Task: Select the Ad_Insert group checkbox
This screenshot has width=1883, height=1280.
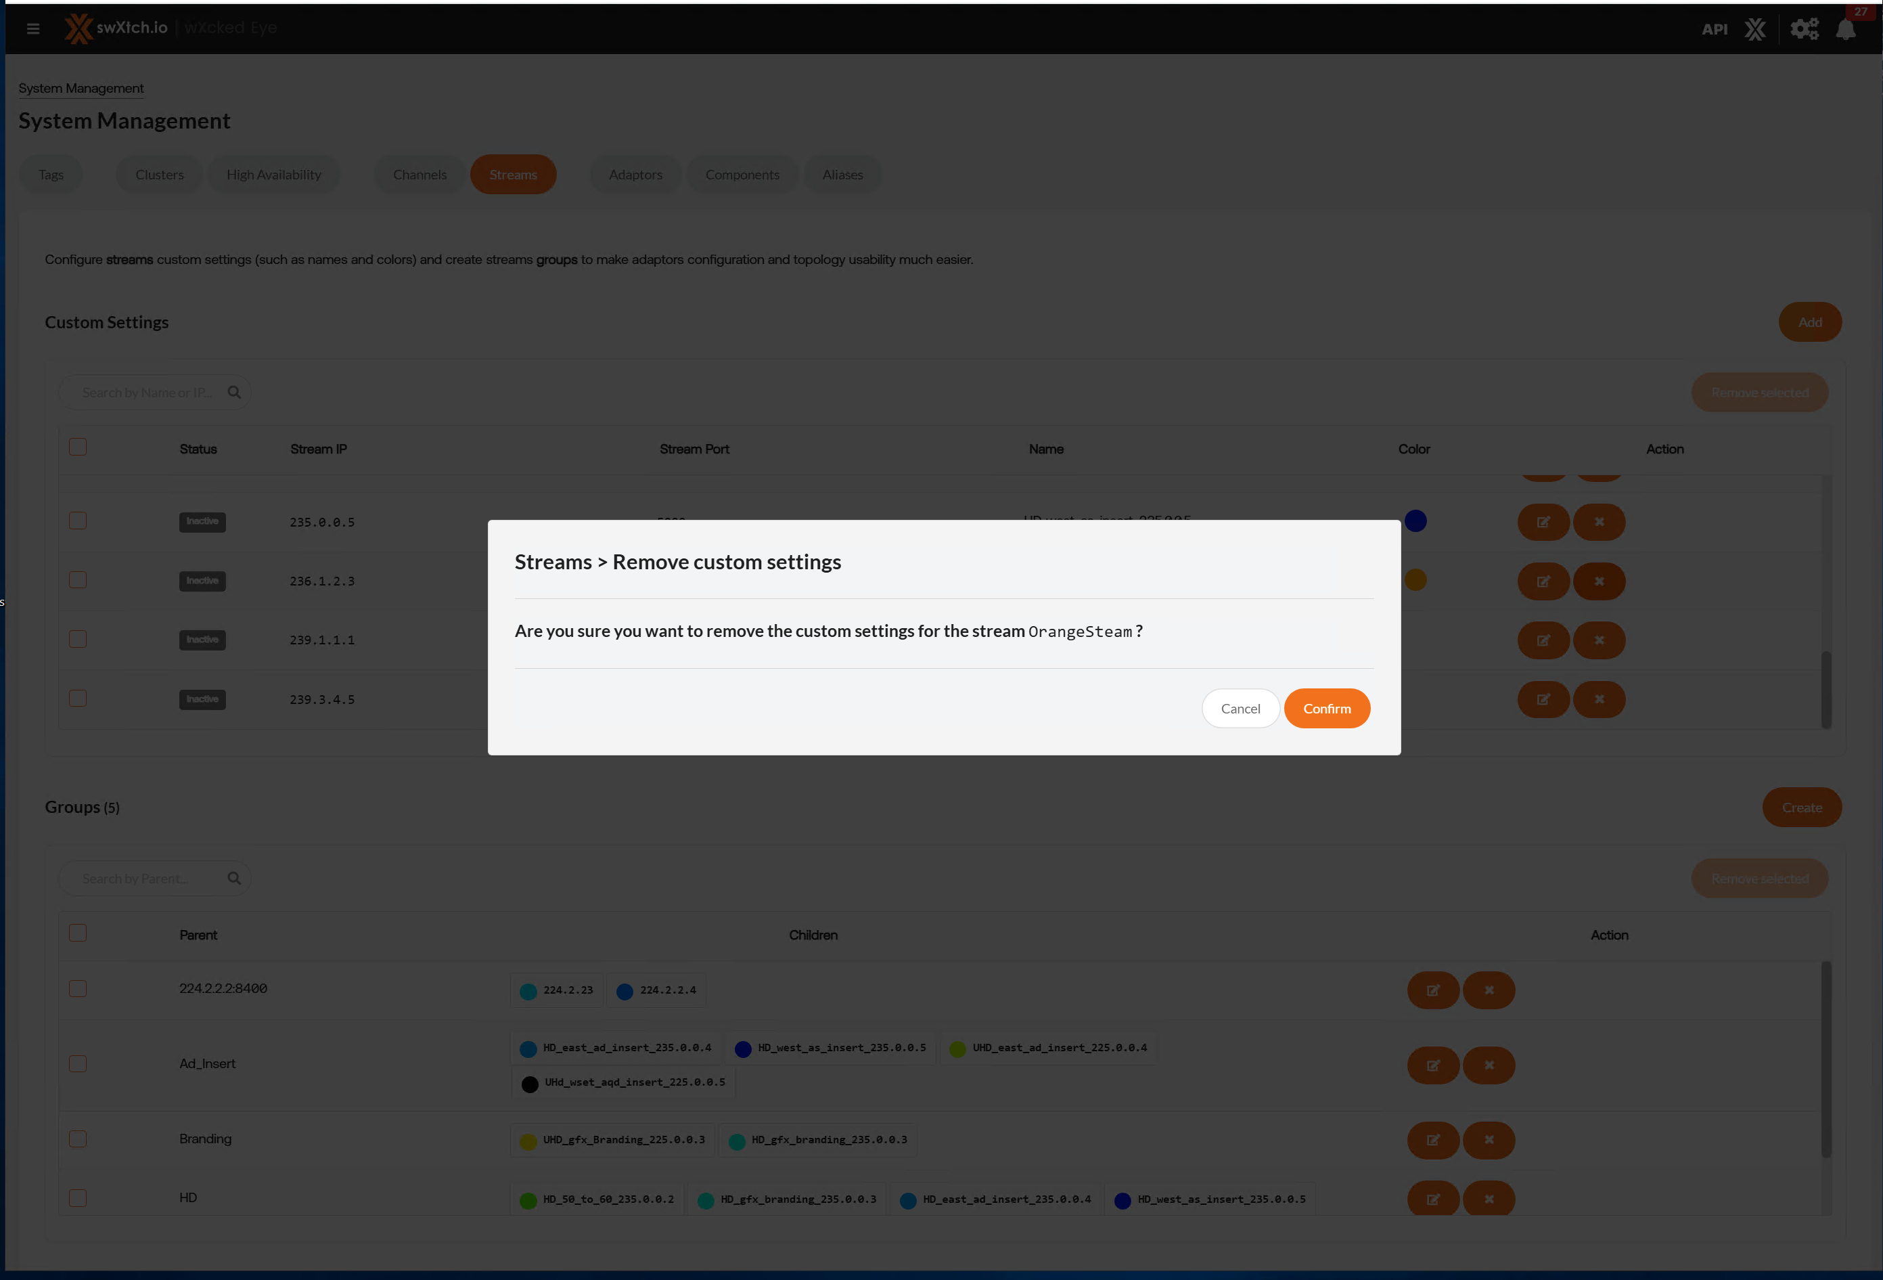Action: point(78,1063)
